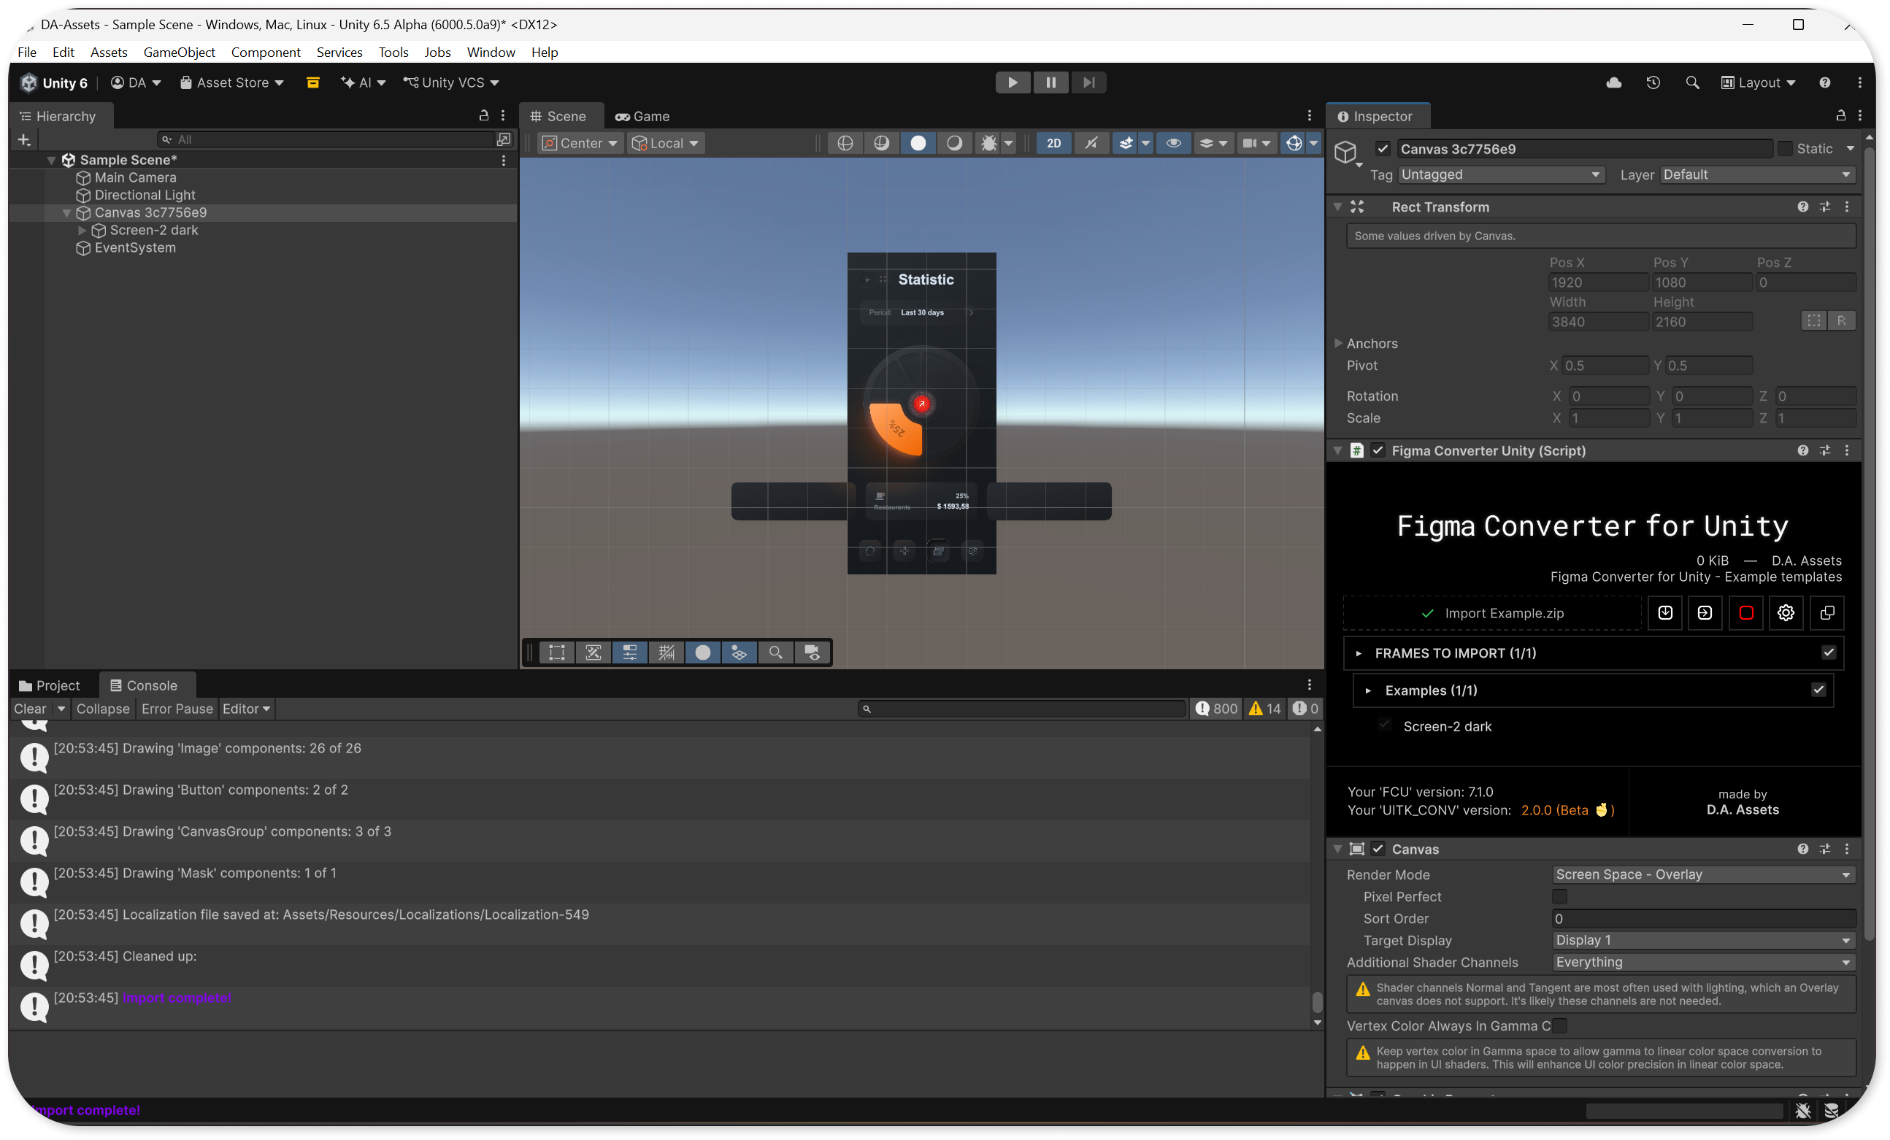Open the Target Display dropdown
The width and height of the screenshot is (1890, 1140).
click(1703, 941)
